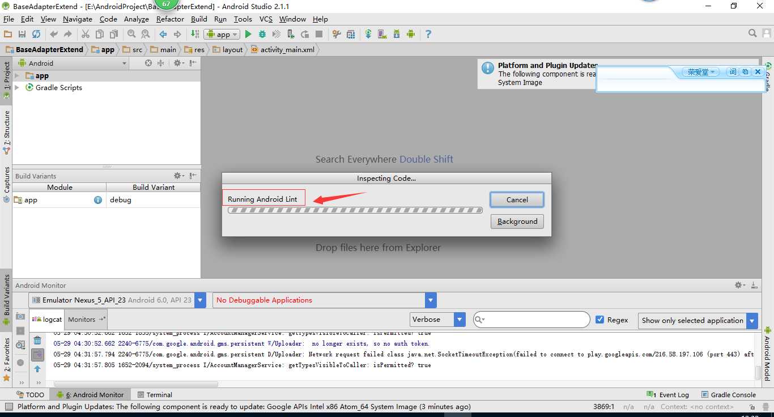This screenshot has height=417, width=774.
Task: Open the VCS menu
Action: [x=266, y=19]
